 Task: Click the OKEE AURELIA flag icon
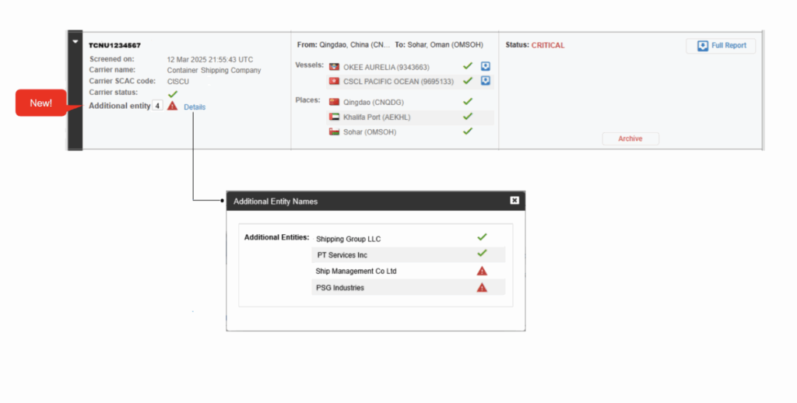pos(335,68)
